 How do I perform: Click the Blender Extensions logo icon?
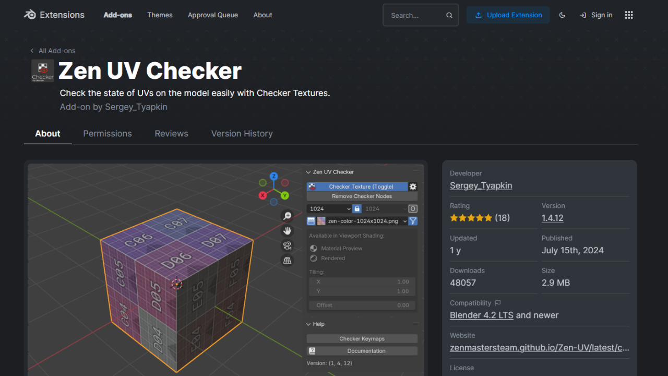30,15
